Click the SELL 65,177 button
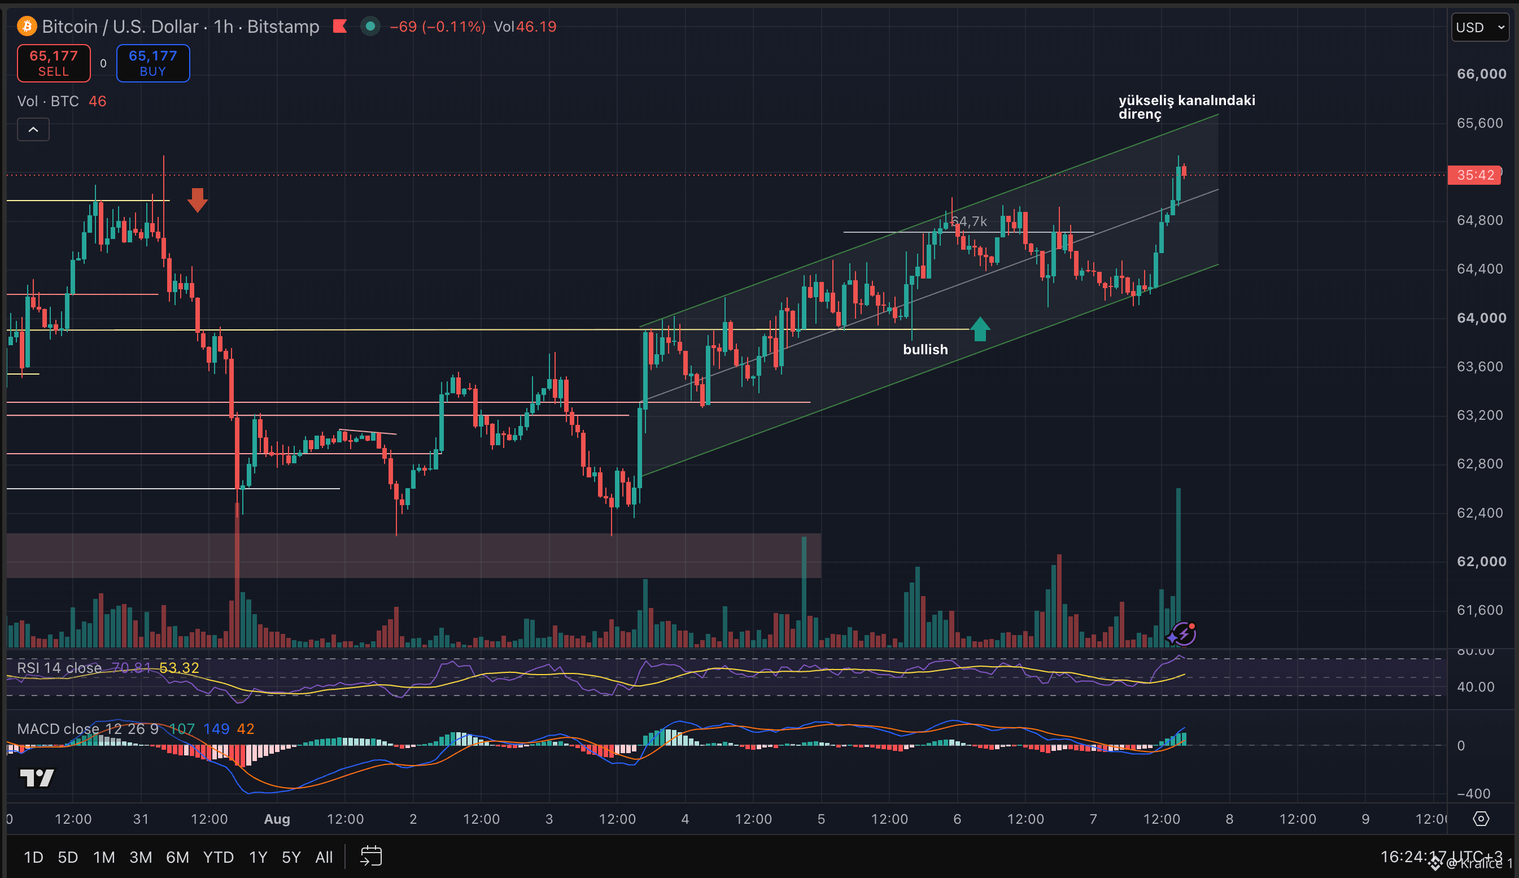The height and width of the screenshot is (878, 1519). tap(54, 63)
